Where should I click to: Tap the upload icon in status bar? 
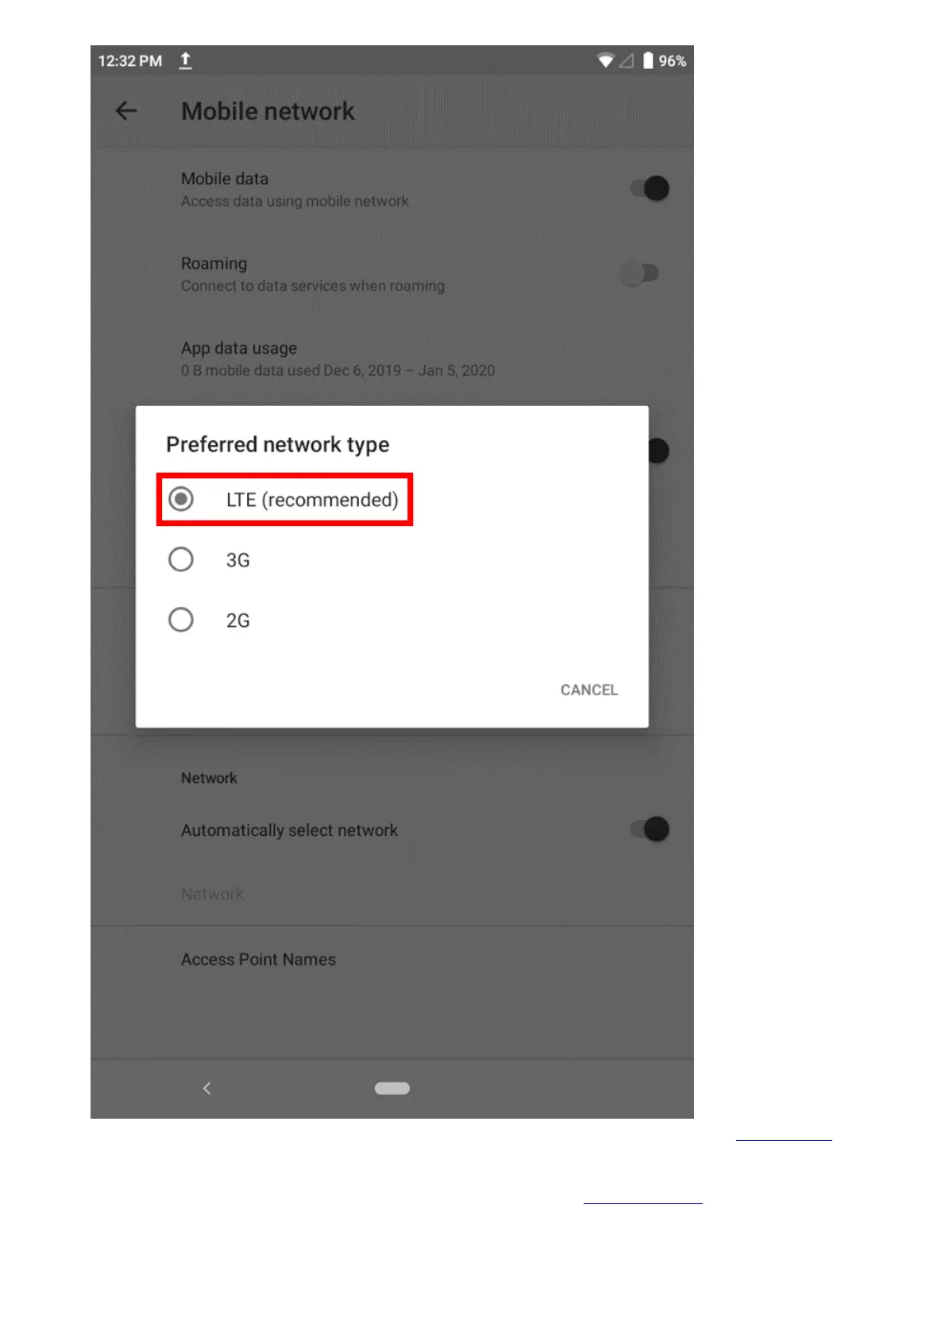click(185, 60)
